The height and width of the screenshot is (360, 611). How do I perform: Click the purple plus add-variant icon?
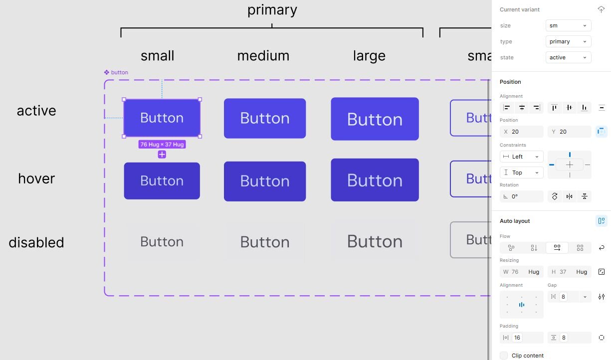click(x=162, y=155)
